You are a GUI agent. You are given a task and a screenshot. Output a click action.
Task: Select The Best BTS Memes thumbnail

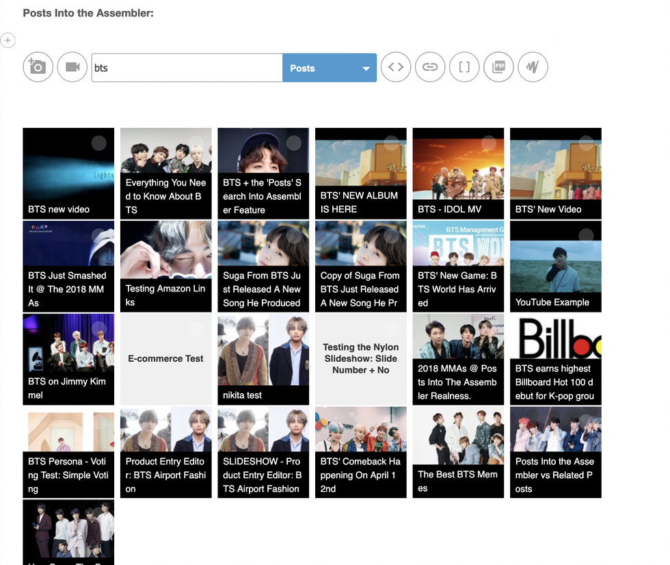click(458, 452)
